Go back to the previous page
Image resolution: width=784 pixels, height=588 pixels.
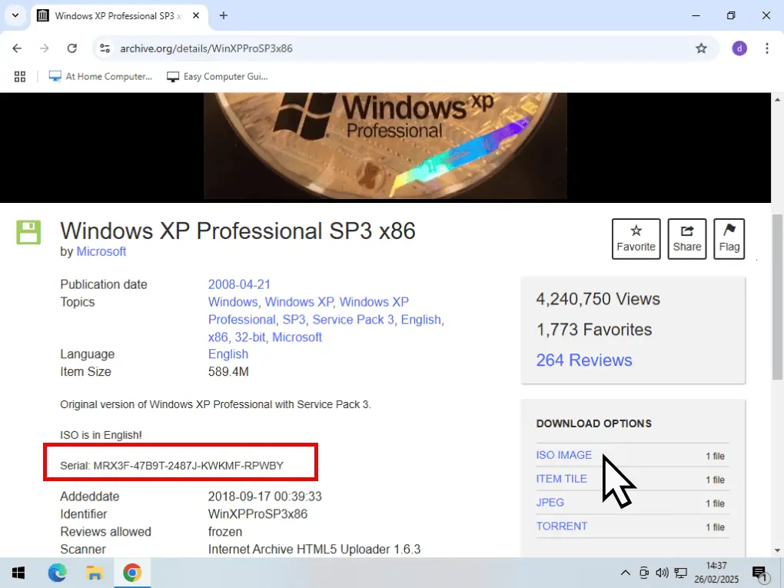[17, 48]
